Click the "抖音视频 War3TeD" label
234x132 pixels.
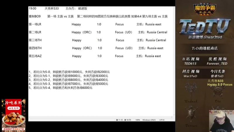pos(191,74)
